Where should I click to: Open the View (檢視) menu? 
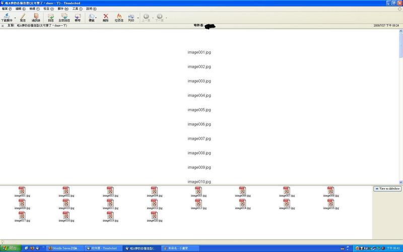(34, 9)
